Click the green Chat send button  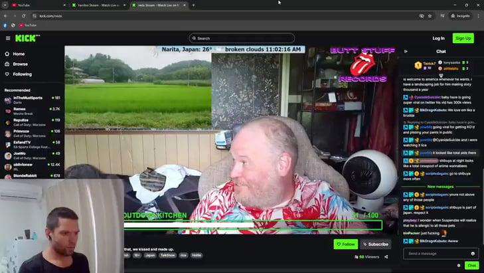(x=471, y=265)
